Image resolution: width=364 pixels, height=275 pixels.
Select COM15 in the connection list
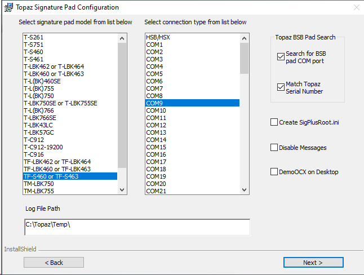click(x=193, y=147)
